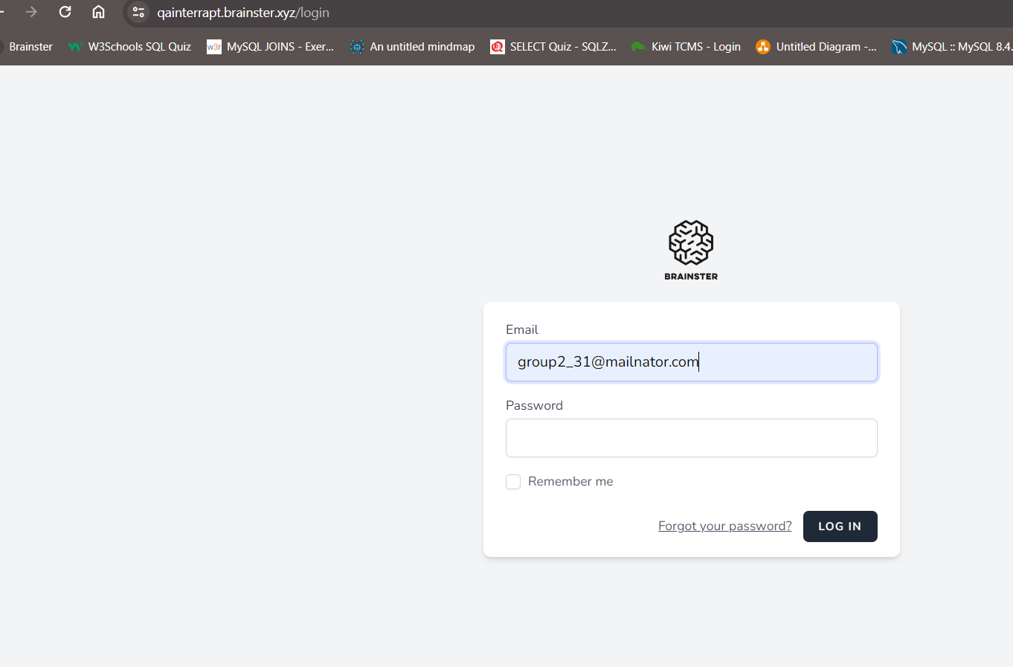
Task: Click the browser home icon
Action: coord(98,12)
